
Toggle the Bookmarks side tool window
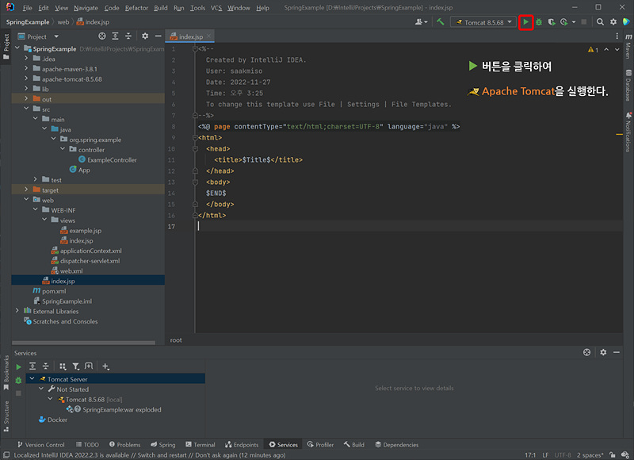[x=6, y=372]
